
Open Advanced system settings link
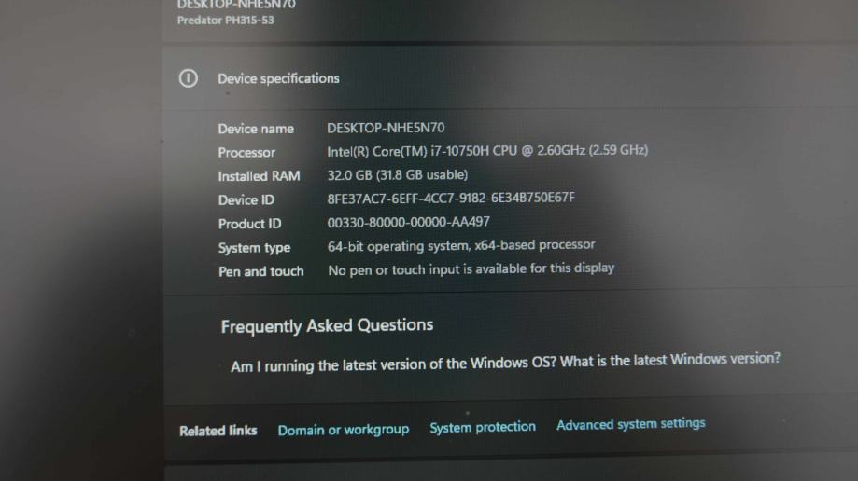[x=631, y=423]
